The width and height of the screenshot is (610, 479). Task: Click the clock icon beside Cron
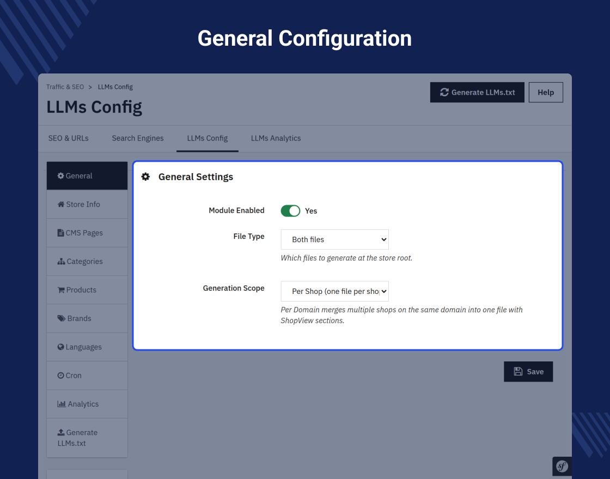(x=60, y=376)
